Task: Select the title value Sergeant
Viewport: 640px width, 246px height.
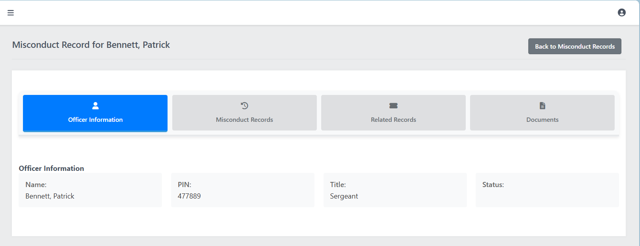Action: [344, 196]
